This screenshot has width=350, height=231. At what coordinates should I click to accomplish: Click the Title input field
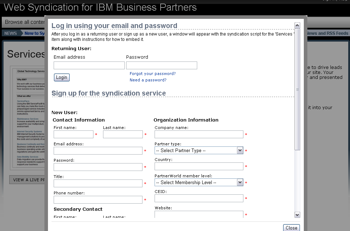tap(98, 183)
